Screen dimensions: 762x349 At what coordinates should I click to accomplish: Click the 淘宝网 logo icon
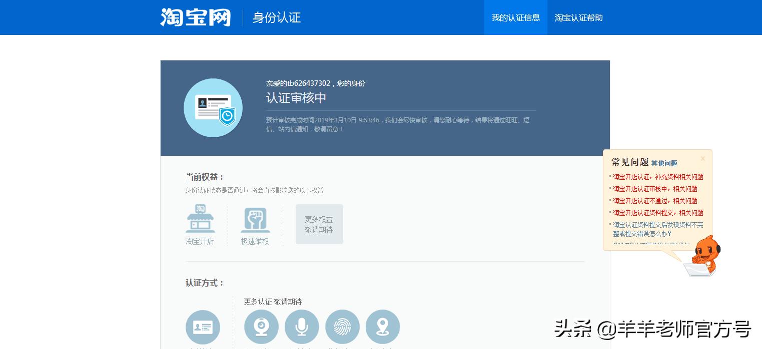pos(195,16)
